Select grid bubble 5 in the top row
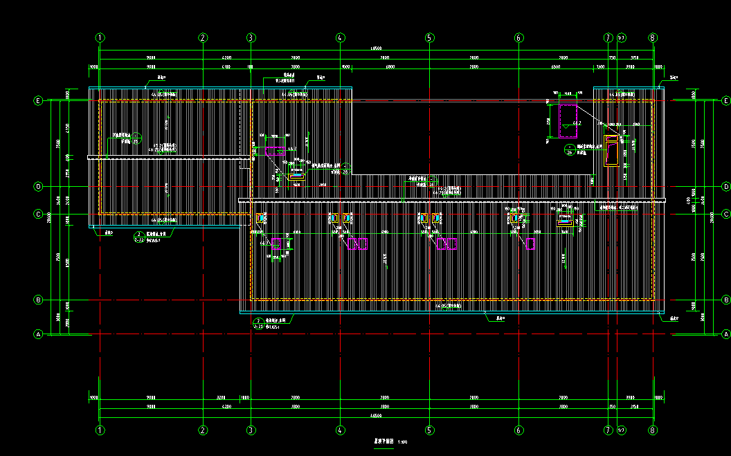 (429, 37)
